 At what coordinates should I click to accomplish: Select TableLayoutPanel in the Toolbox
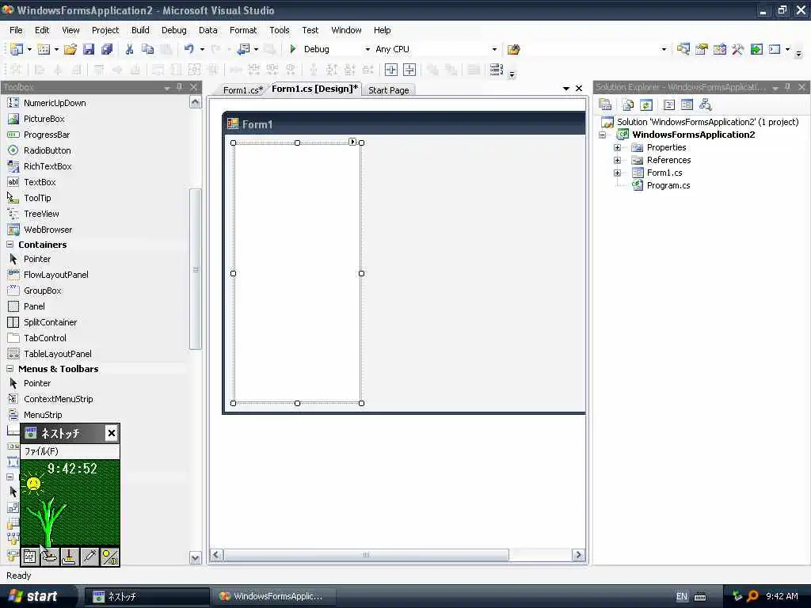click(57, 354)
